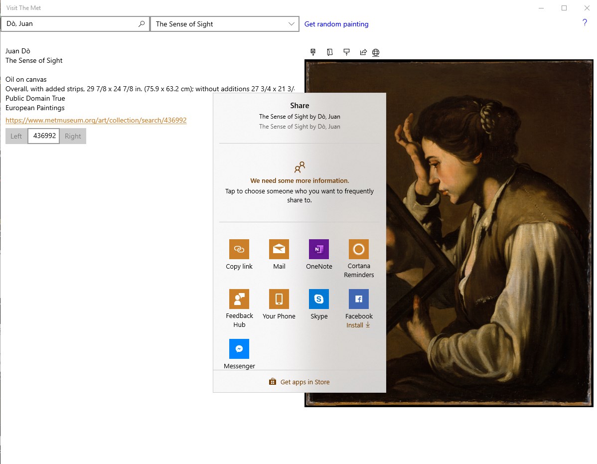Share via Messenger

239,354
